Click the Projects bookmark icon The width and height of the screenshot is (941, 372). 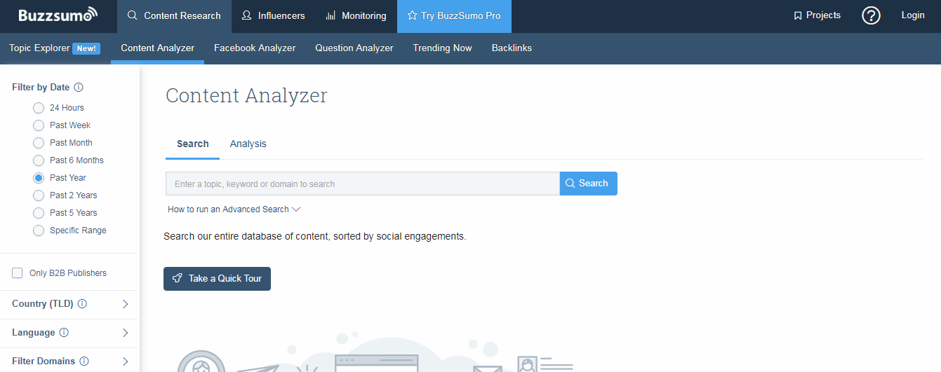click(797, 15)
